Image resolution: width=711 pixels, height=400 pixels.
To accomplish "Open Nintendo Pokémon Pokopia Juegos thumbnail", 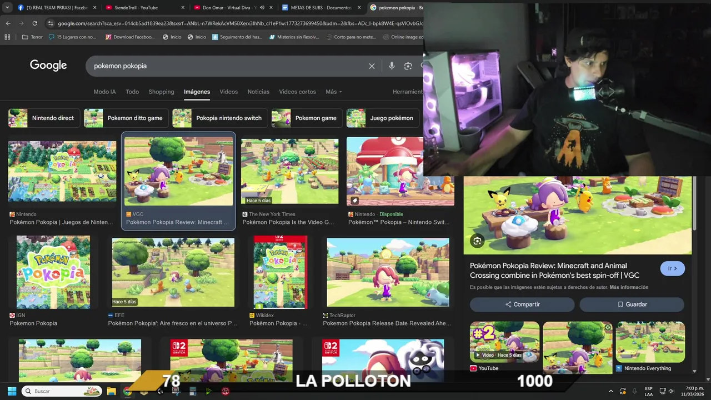I will tap(62, 171).
